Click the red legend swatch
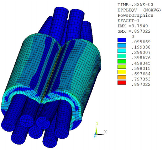The image size is (162, 150). (x=122, y=83)
